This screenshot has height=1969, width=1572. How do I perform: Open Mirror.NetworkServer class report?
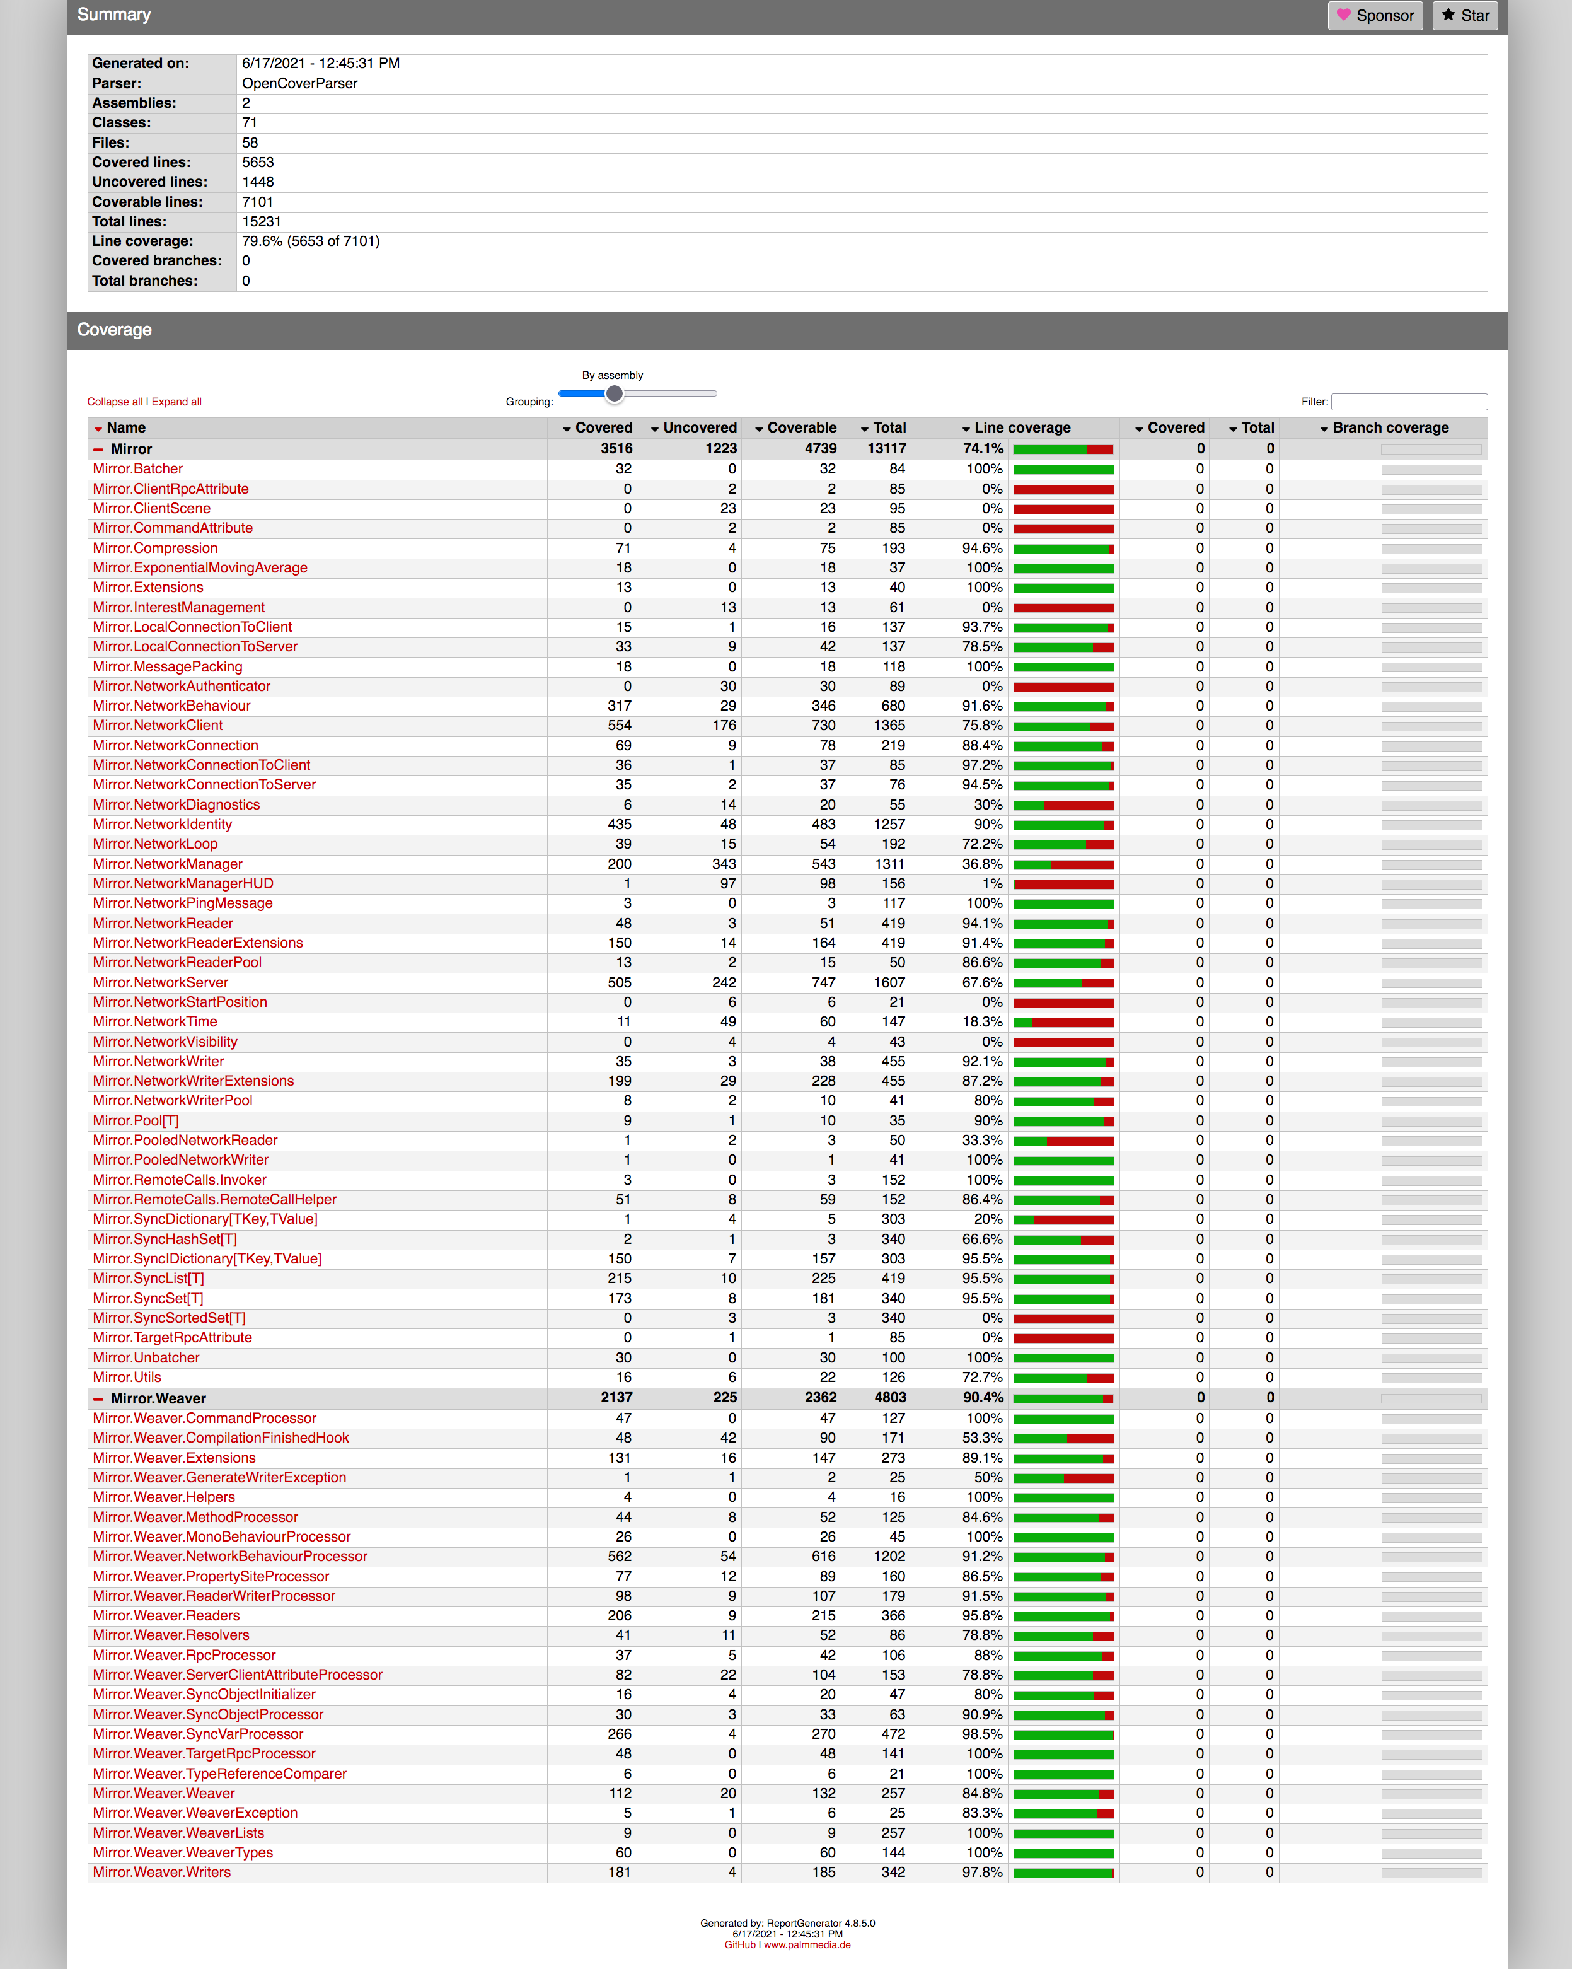(159, 983)
